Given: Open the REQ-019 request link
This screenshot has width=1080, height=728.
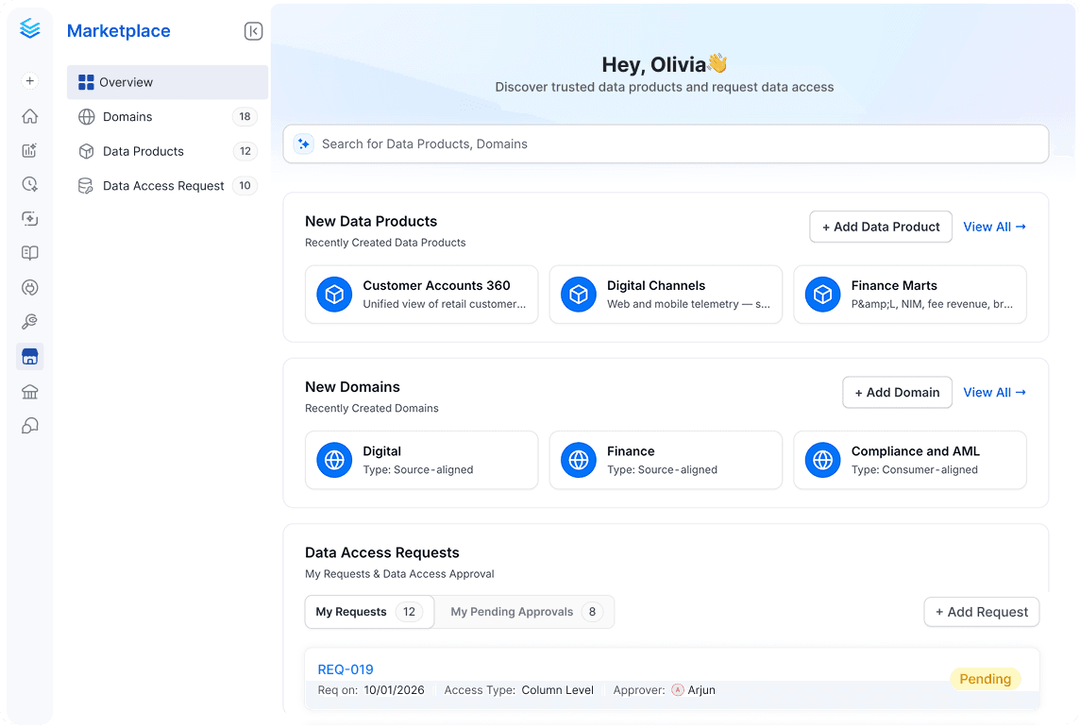Looking at the screenshot, I should [346, 669].
